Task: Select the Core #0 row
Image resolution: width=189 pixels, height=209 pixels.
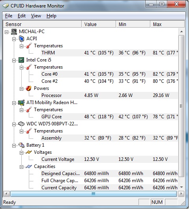Action: (109, 74)
